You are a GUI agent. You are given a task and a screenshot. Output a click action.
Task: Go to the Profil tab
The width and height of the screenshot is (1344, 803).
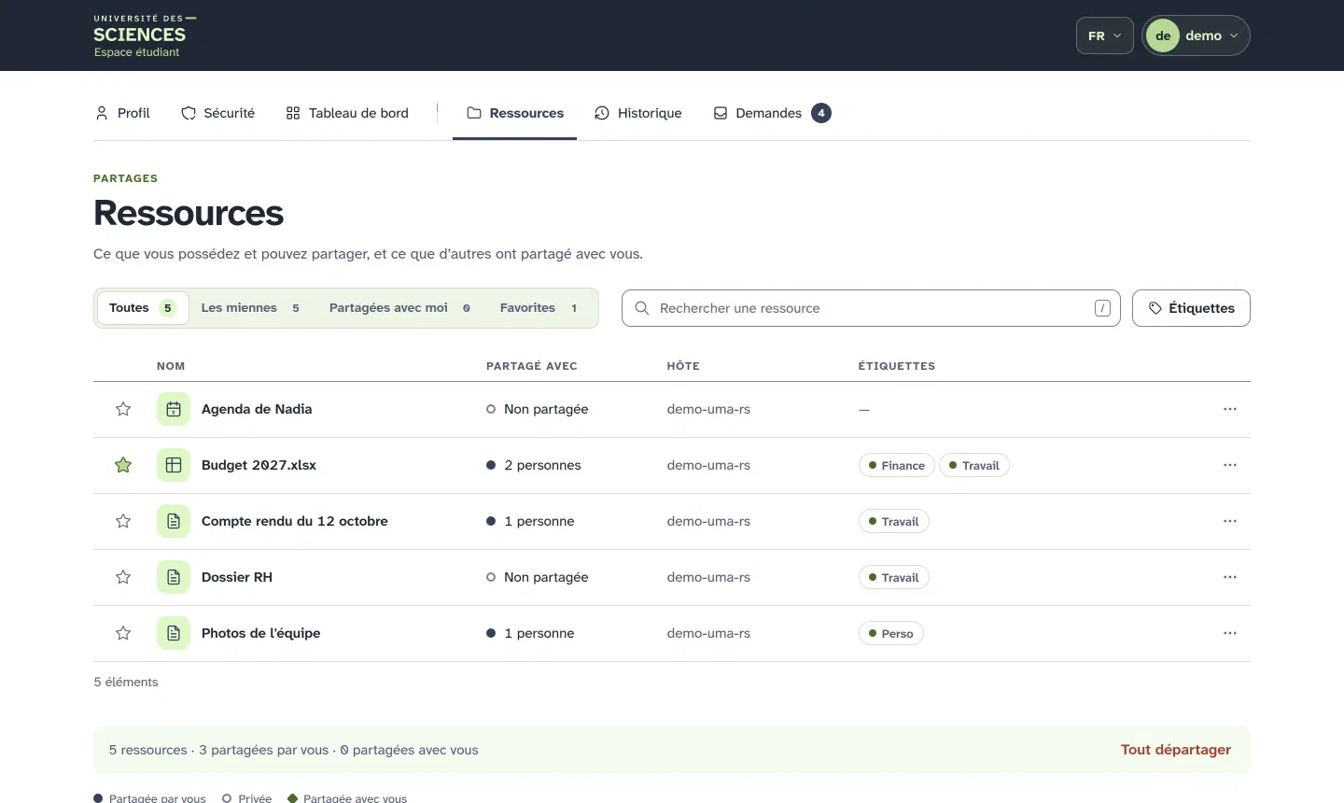click(122, 113)
